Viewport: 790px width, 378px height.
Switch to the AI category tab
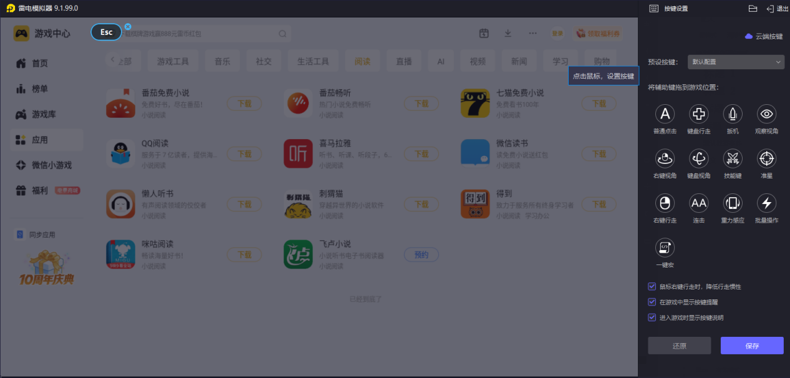point(441,61)
